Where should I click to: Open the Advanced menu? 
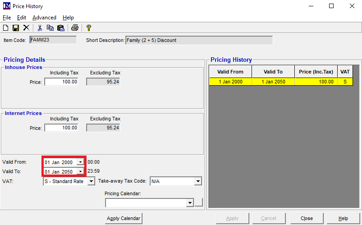click(x=44, y=18)
